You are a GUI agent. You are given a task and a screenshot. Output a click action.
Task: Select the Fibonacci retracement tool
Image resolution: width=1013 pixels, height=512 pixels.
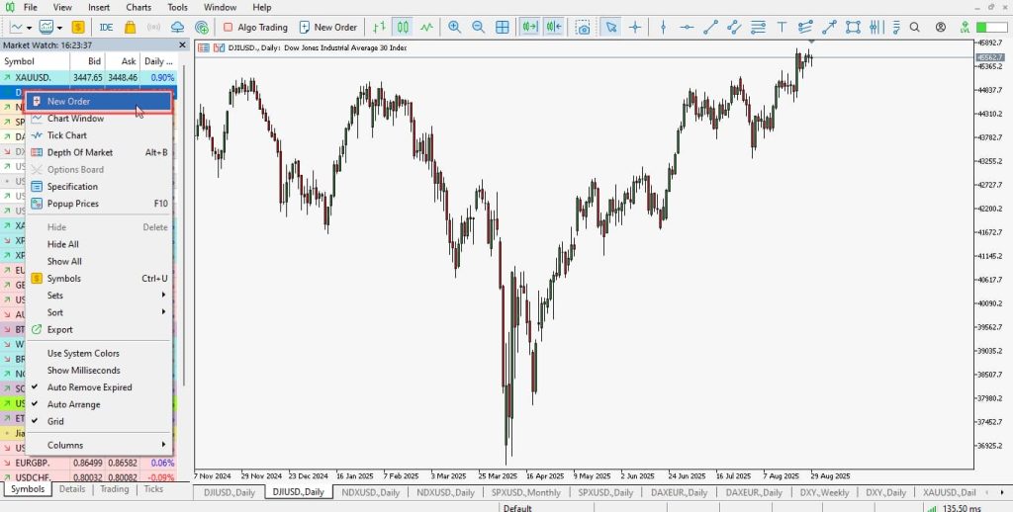[758, 27]
